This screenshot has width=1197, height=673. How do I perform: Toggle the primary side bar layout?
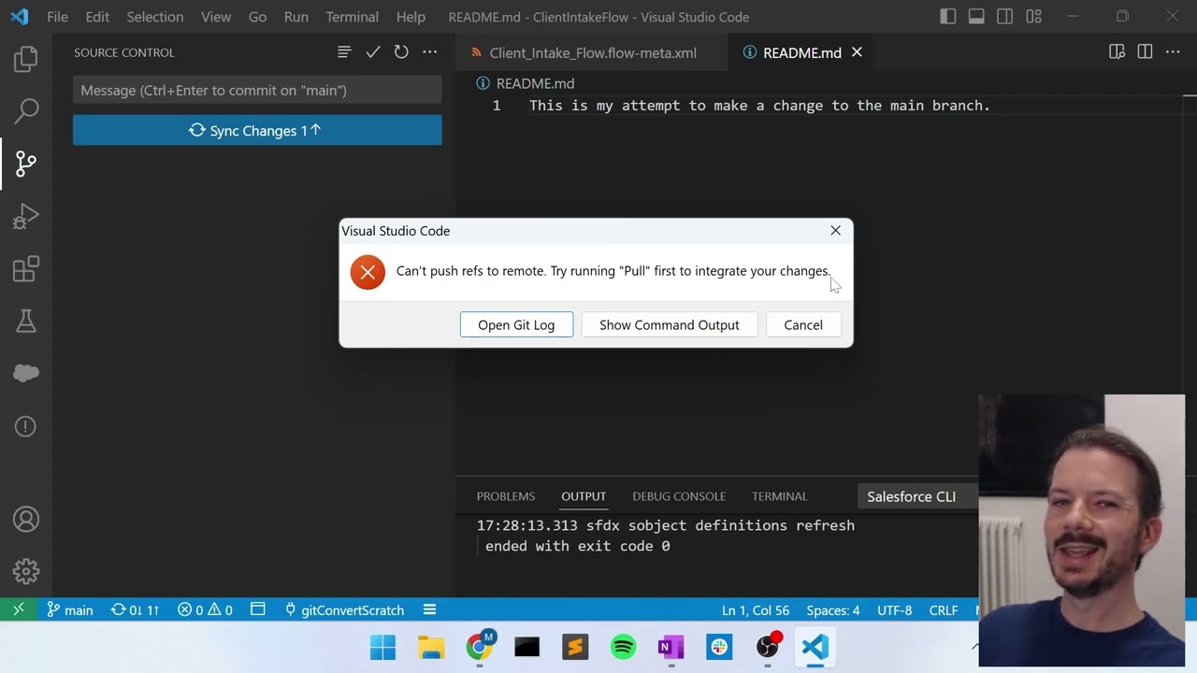[x=948, y=17]
